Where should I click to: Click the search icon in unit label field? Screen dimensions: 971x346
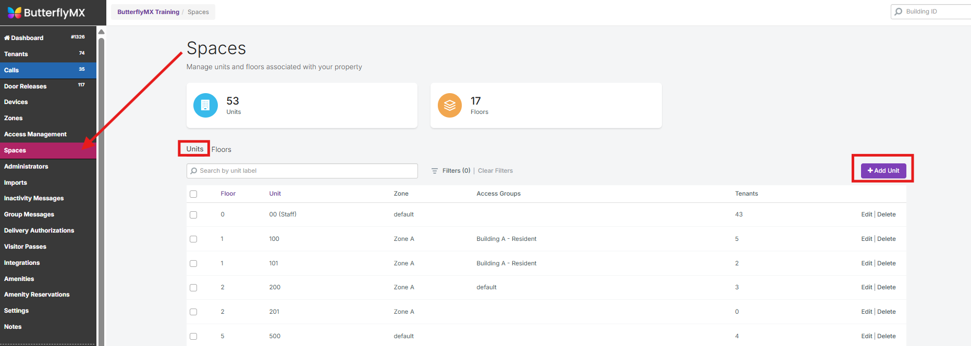[194, 171]
